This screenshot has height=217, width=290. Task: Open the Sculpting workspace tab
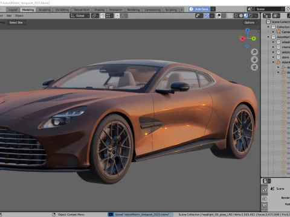coord(45,10)
